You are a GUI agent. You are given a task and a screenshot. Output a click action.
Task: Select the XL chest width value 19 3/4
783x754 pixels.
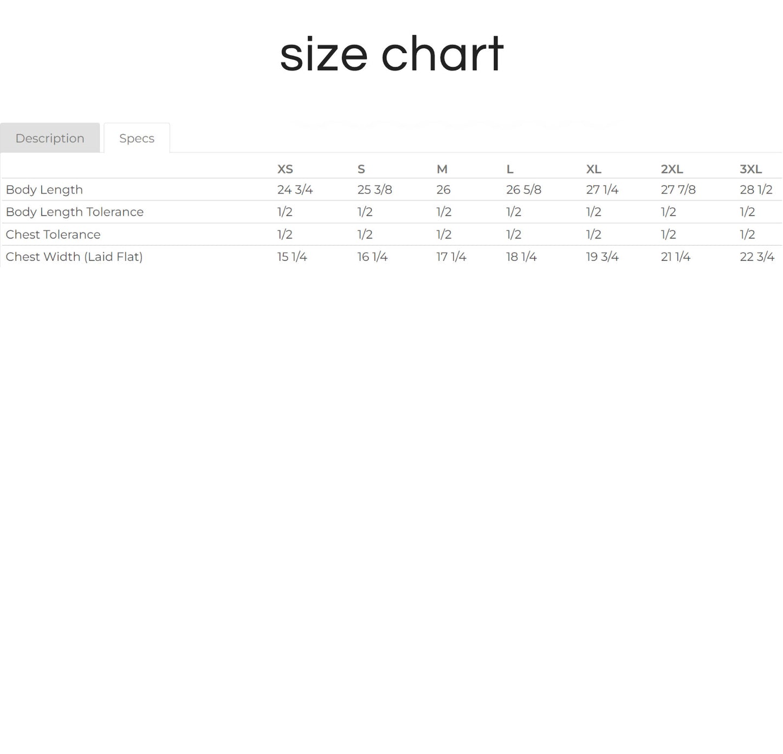(602, 257)
